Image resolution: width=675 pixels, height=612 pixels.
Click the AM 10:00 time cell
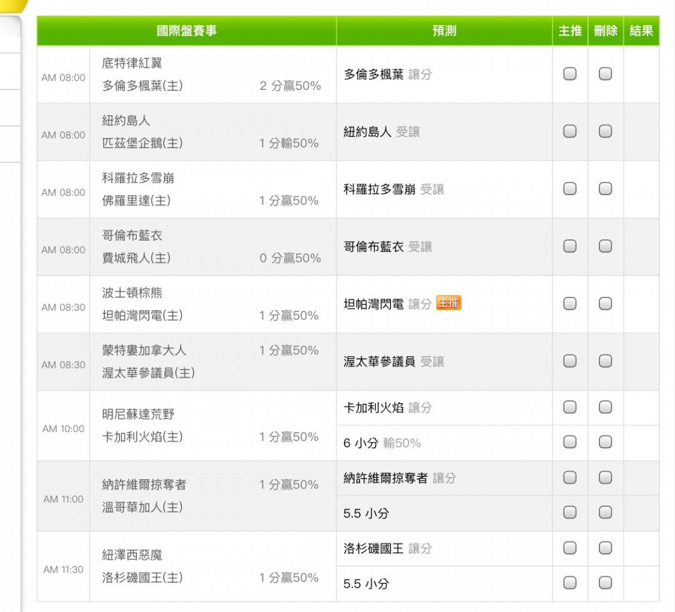tap(63, 429)
